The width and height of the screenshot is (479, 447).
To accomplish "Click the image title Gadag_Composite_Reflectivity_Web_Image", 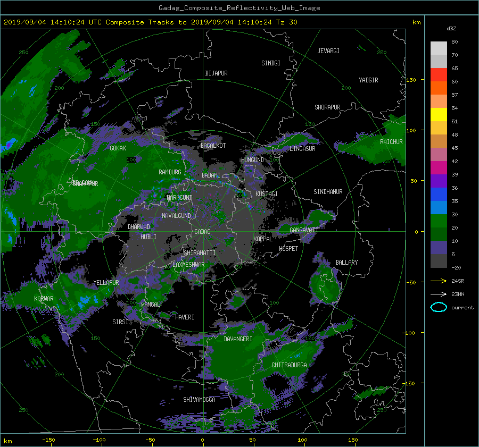I will (x=240, y=8).
